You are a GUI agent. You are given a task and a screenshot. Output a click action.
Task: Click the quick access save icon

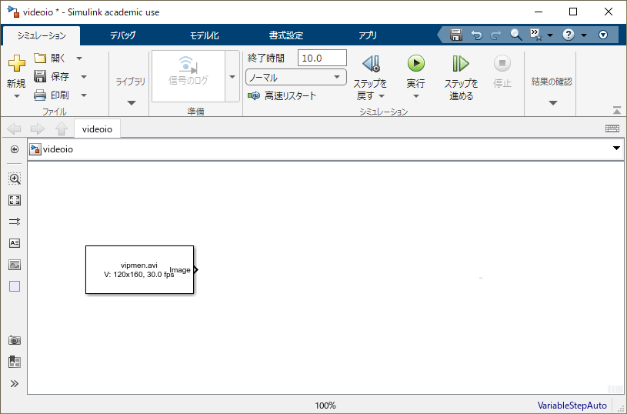pyautogui.click(x=456, y=35)
